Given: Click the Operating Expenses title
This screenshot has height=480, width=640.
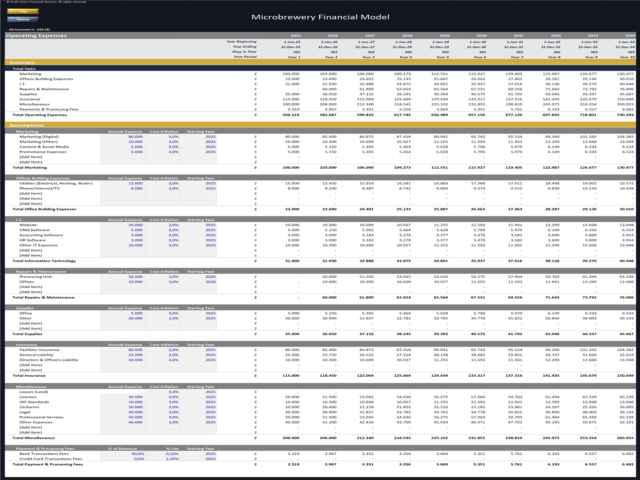Looking at the screenshot, I should click(36, 36).
